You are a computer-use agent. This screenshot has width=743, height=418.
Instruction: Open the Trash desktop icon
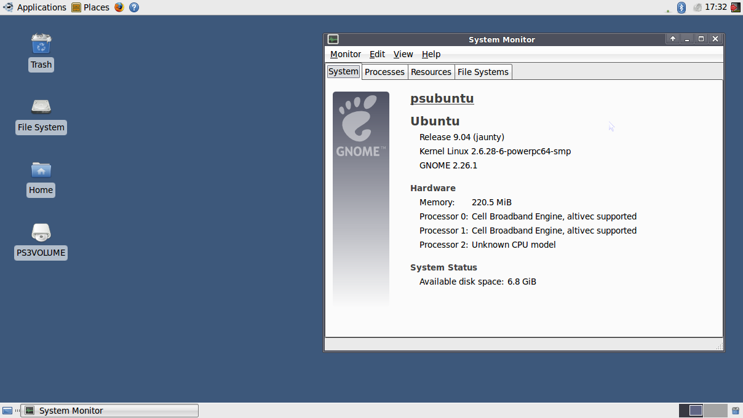click(x=41, y=44)
